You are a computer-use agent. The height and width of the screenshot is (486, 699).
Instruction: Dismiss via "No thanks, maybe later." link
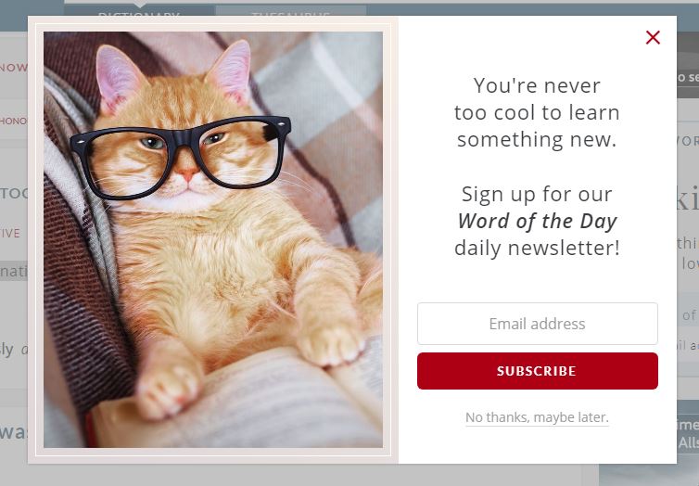pos(537,417)
